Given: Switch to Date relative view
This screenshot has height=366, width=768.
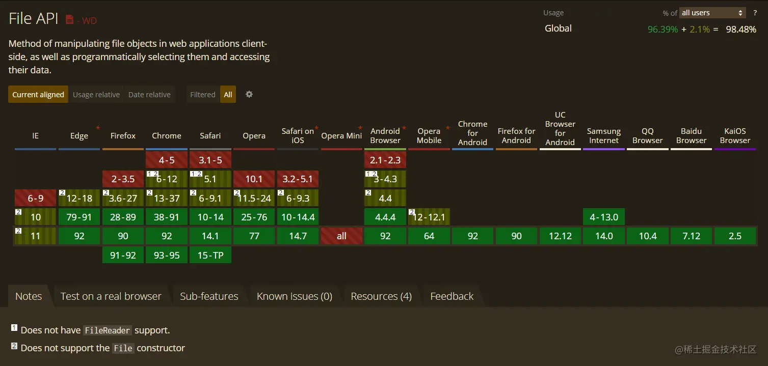Looking at the screenshot, I should [x=149, y=94].
